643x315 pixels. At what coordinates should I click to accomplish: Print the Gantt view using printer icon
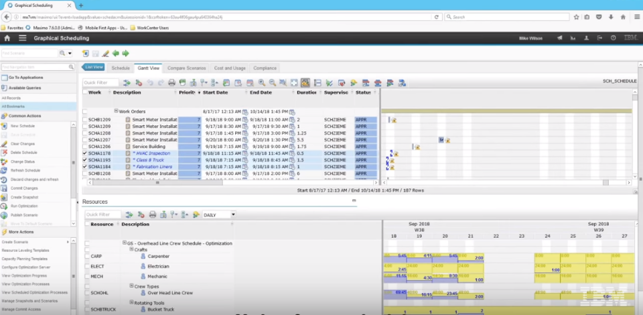click(172, 83)
